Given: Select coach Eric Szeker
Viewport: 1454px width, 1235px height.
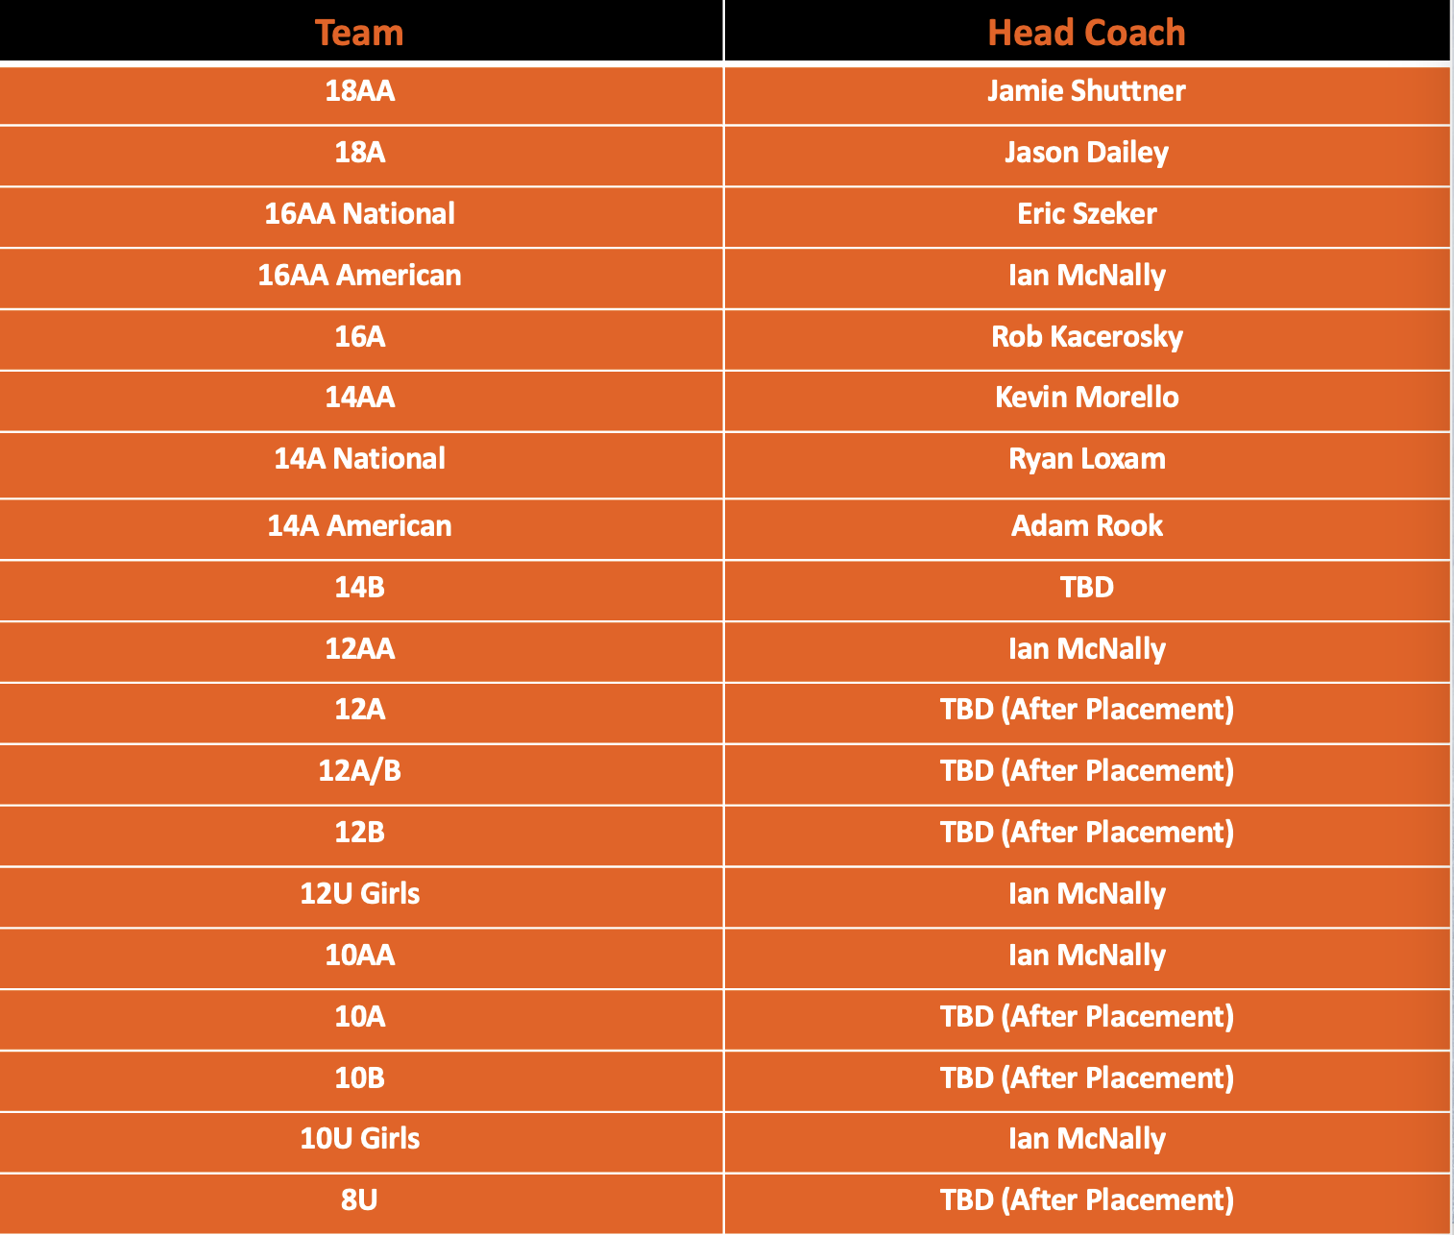Looking at the screenshot, I should click(x=1086, y=214).
